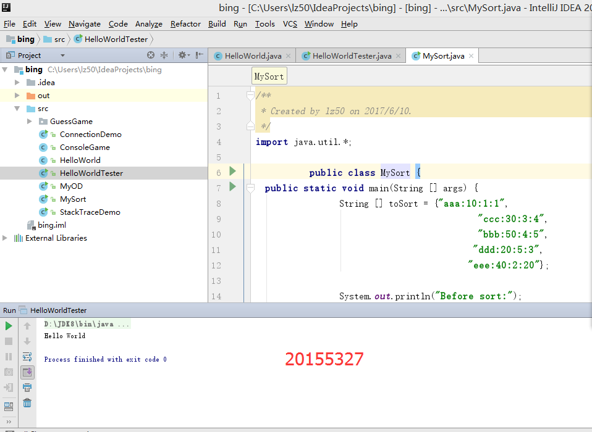This screenshot has width=592, height=432.
Task: Click the Pause Output button
Action: click(x=9, y=357)
